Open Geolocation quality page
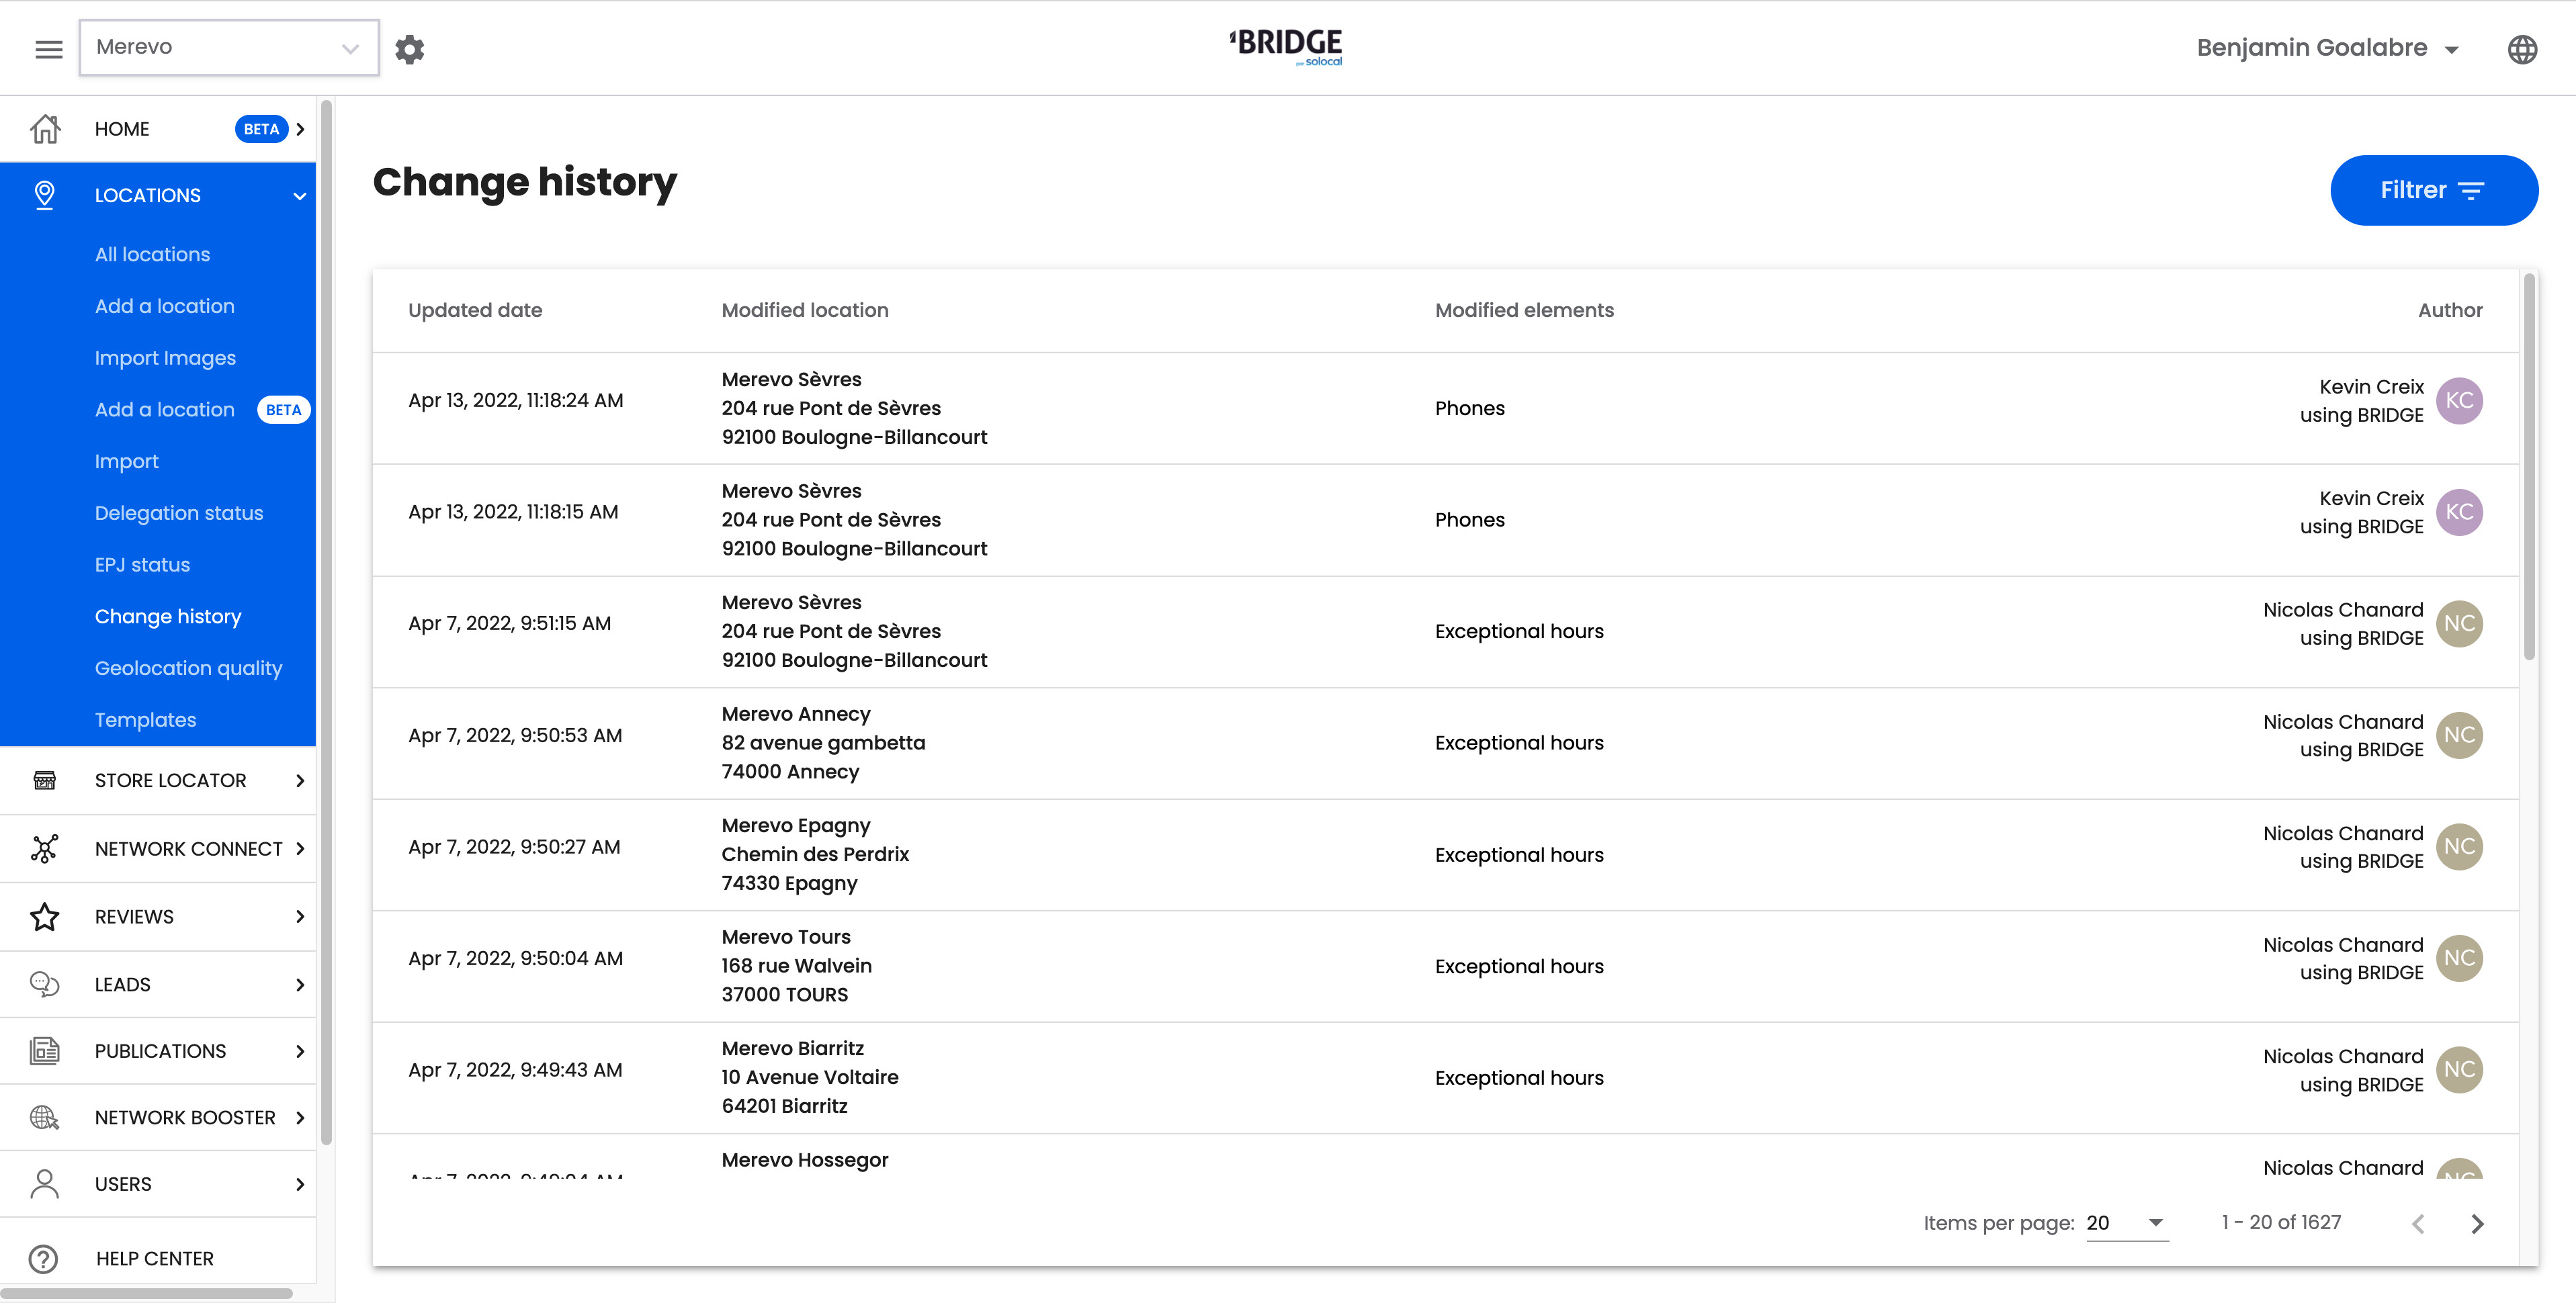Screen dimensions: 2576x1303 188,668
